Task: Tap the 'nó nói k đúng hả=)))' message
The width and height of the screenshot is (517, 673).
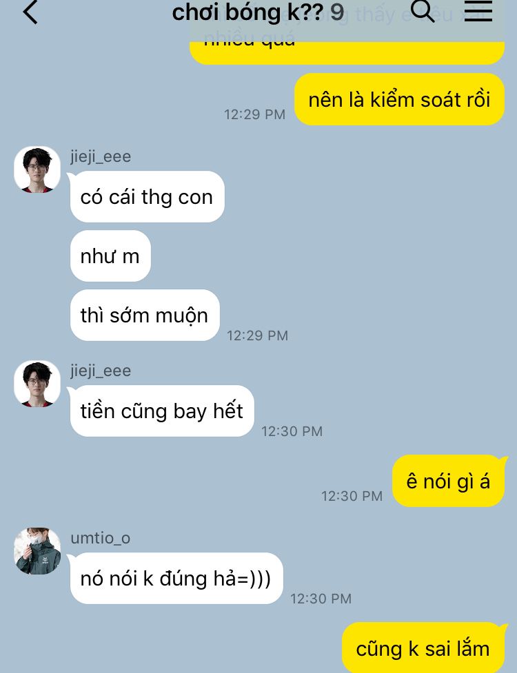Action: [x=176, y=578]
